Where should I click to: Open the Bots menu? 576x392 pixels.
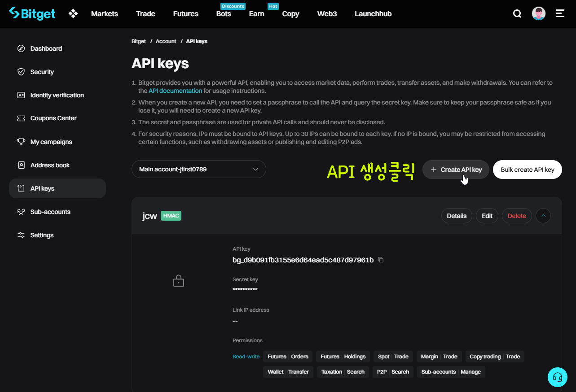click(x=224, y=14)
